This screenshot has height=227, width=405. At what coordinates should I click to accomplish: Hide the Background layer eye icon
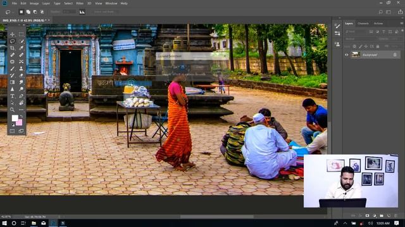(347, 55)
